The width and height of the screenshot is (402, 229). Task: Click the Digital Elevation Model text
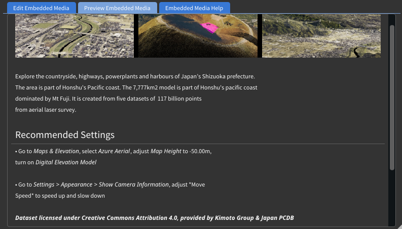tap(66, 162)
